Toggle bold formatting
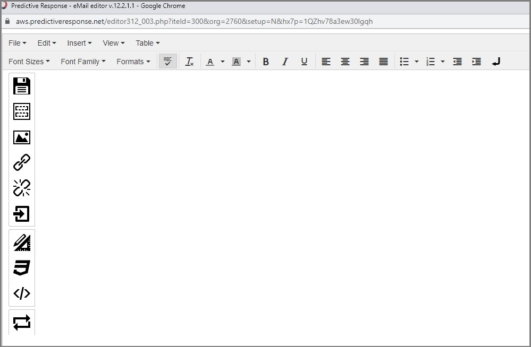531x347 pixels. click(266, 62)
